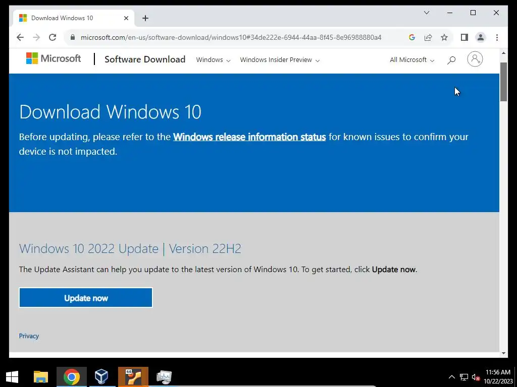This screenshot has width=517, height=387.
Task: Open the Windows release information status link
Action: [249, 137]
